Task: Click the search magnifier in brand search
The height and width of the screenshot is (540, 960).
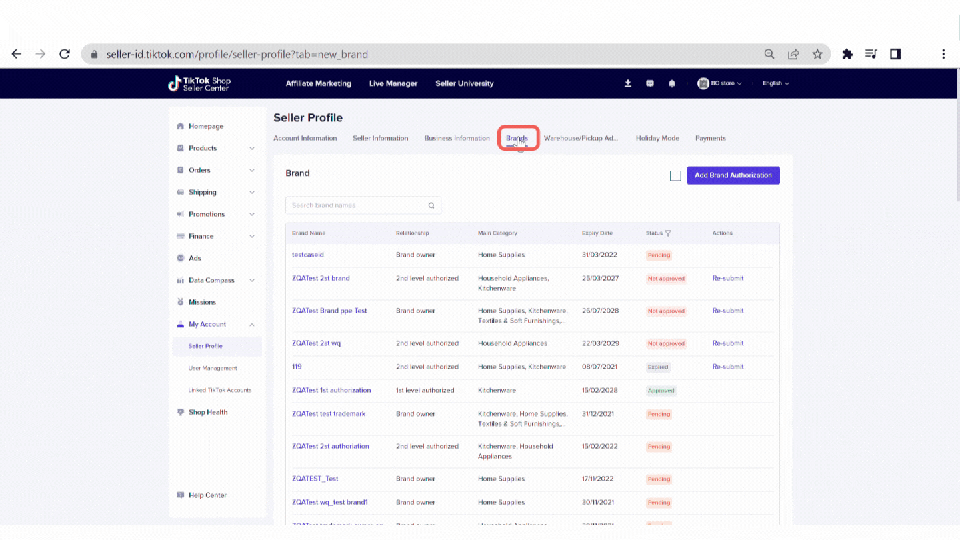Action: point(431,205)
